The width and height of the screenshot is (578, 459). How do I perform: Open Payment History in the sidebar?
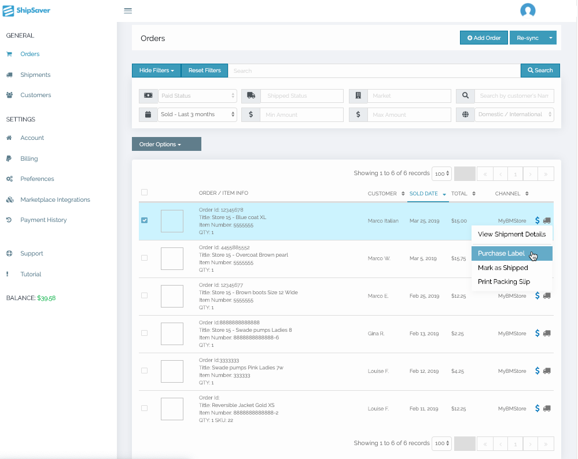pyautogui.click(x=43, y=220)
